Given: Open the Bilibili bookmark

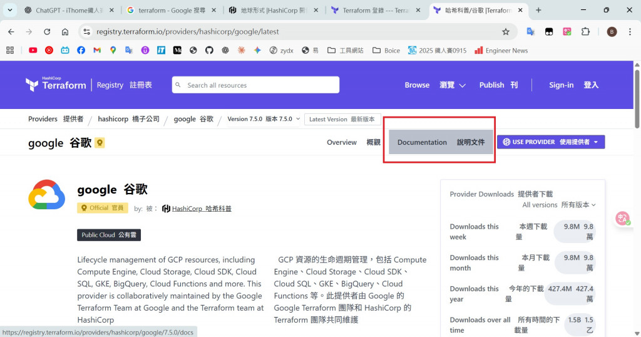Looking at the screenshot, I should tap(65, 50).
